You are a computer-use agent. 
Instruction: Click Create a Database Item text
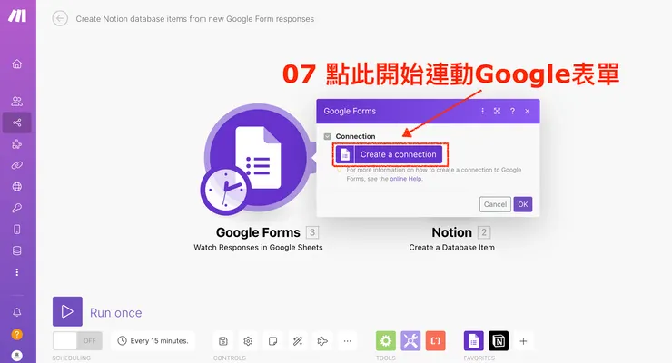click(451, 248)
